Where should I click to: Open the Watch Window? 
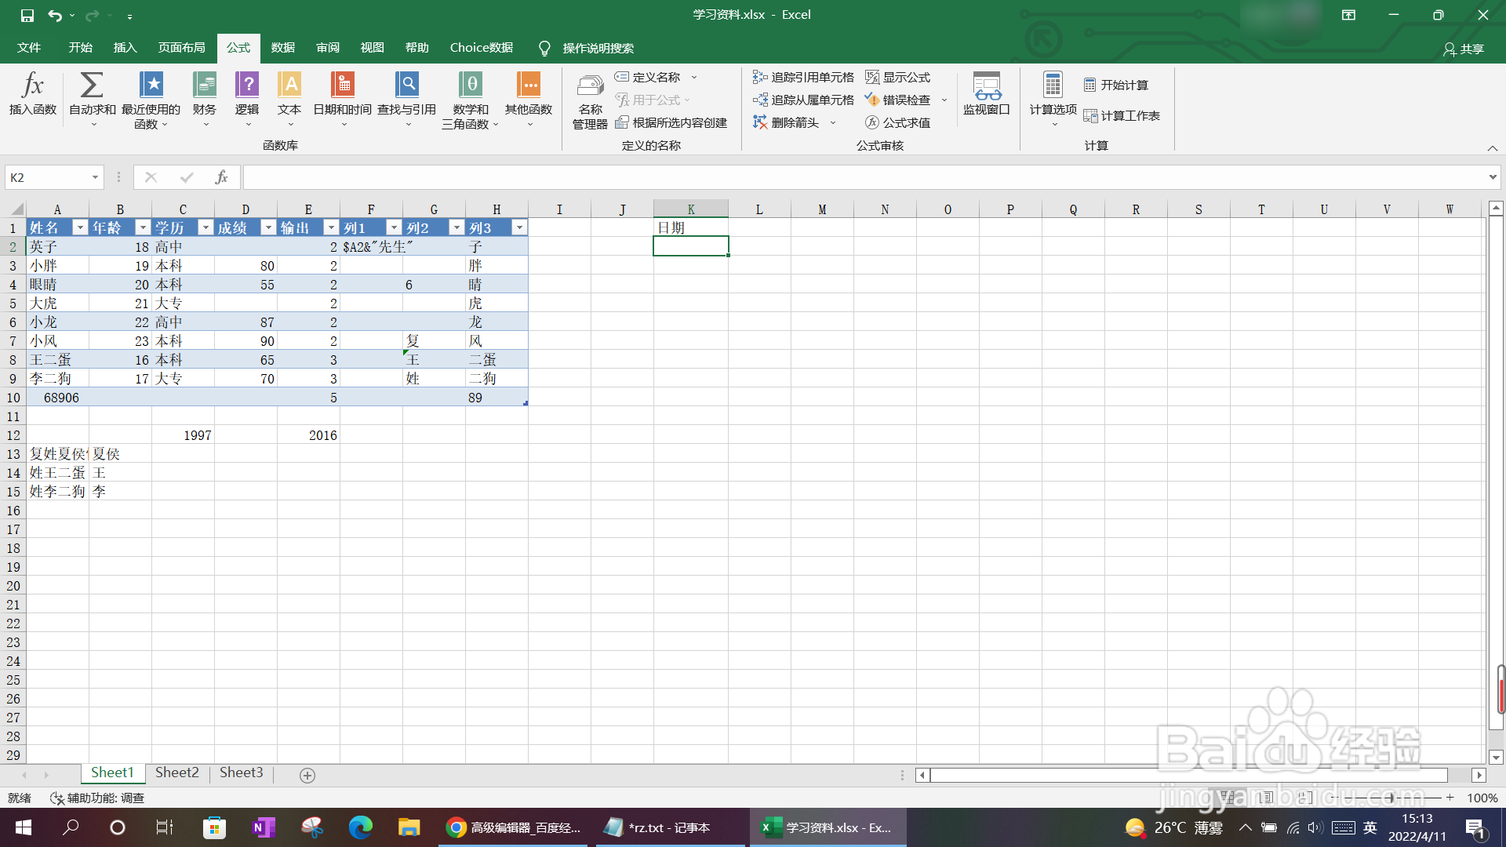(987, 94)
